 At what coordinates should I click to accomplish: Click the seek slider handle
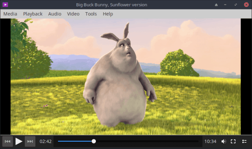coord(94,141)
